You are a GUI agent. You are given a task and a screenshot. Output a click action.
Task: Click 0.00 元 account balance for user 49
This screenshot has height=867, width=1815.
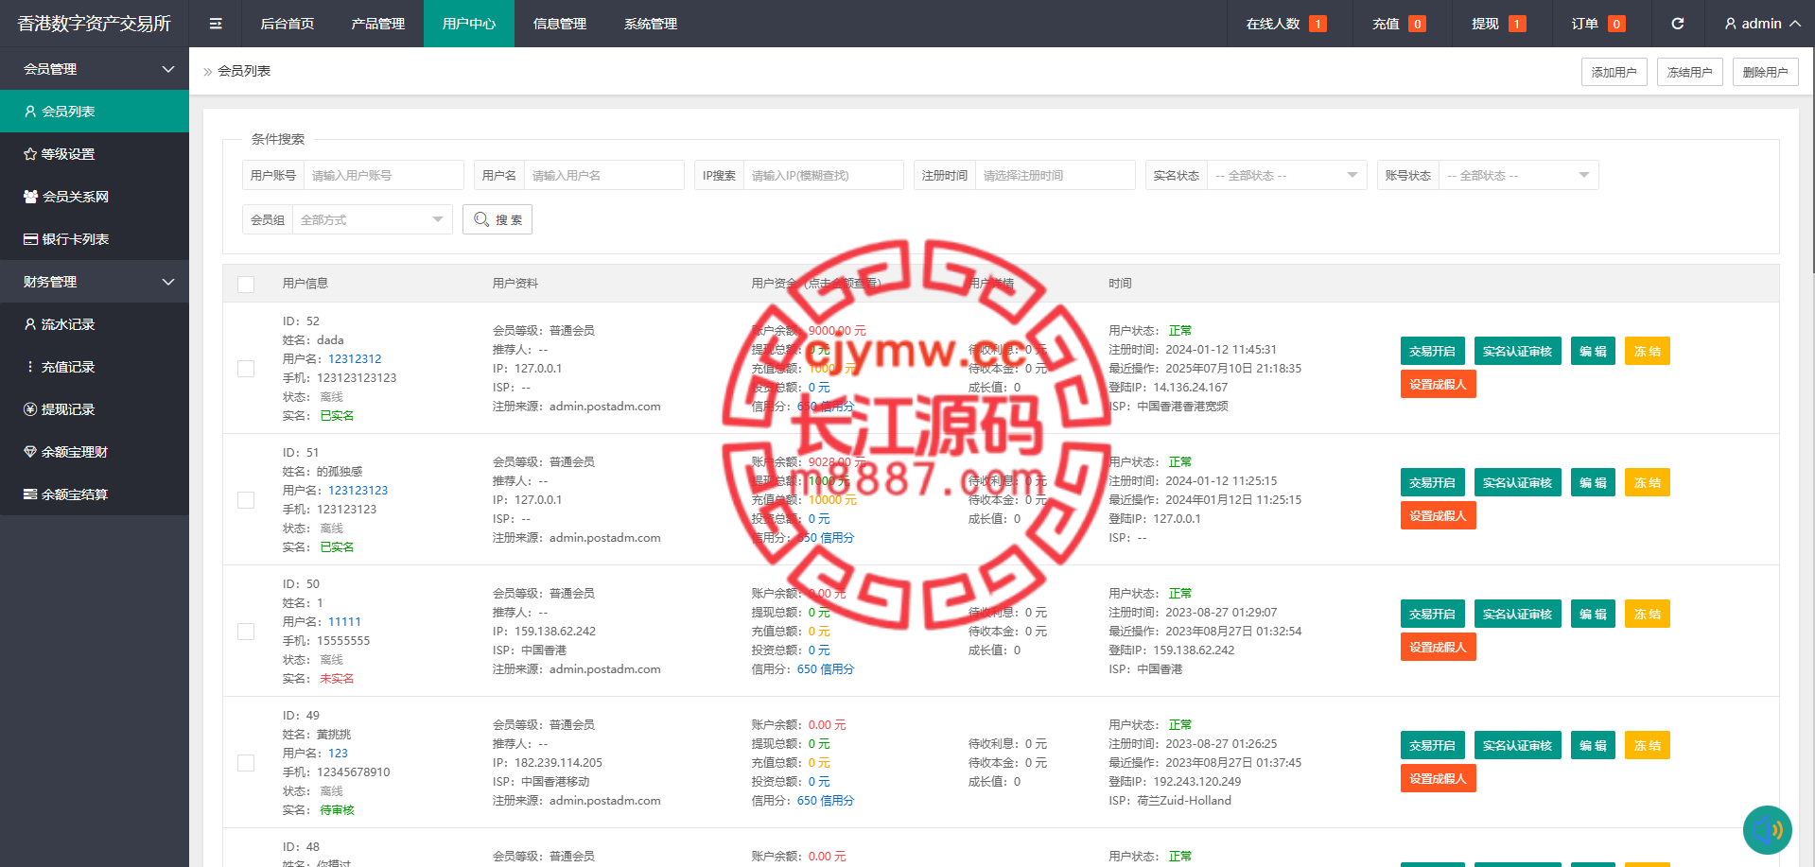point(828,725)
